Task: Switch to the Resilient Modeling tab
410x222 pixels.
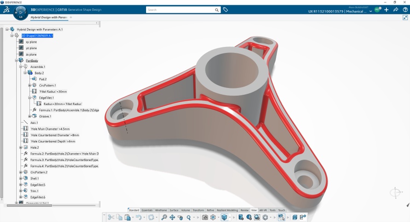Action: tap(227, 210)
